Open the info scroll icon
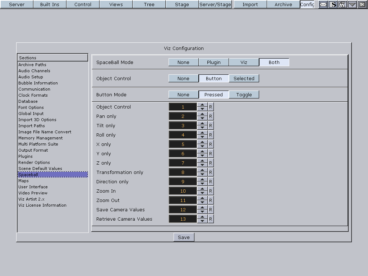 tap(342, 4)
